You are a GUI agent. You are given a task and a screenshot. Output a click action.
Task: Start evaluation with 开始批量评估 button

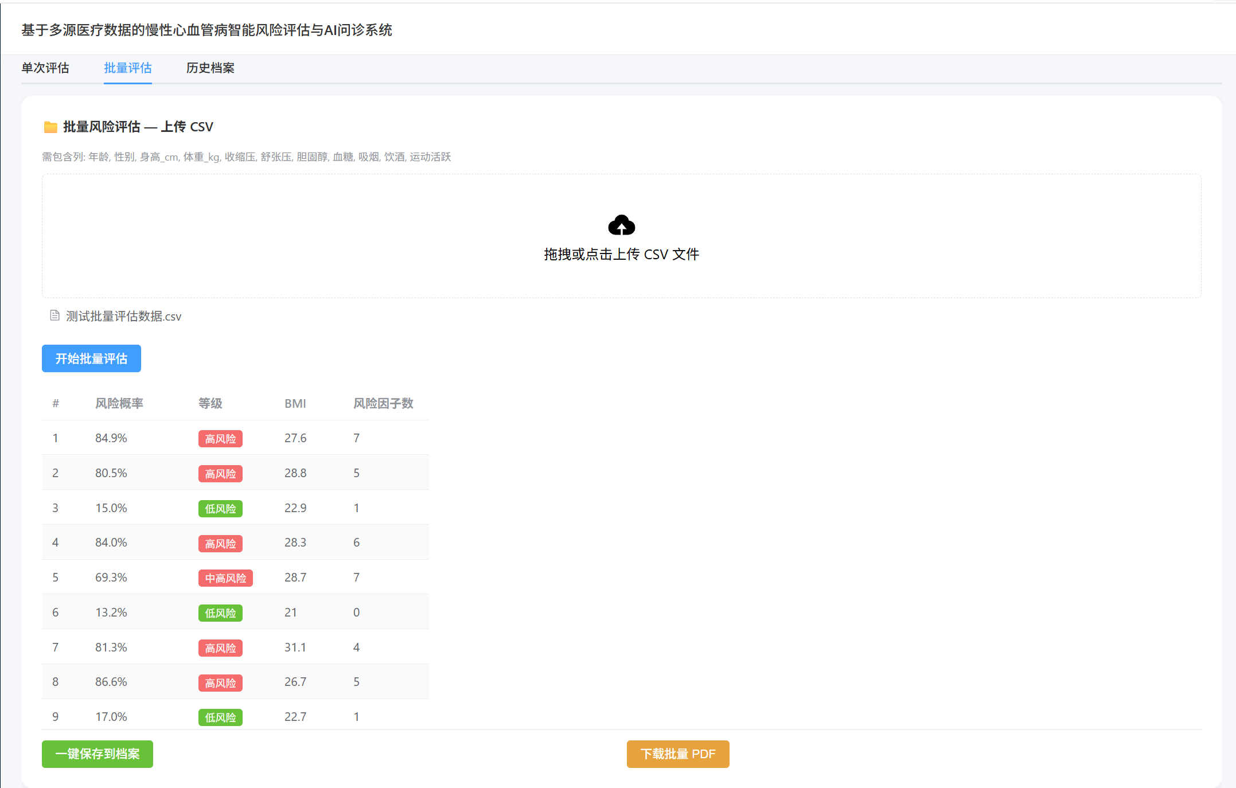coord(91,358)
